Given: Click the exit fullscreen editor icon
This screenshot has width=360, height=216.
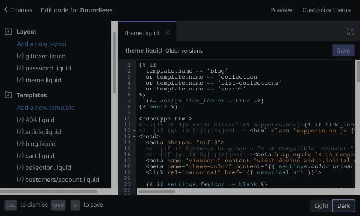Looking at the screenshot, I should click(350, 31).
